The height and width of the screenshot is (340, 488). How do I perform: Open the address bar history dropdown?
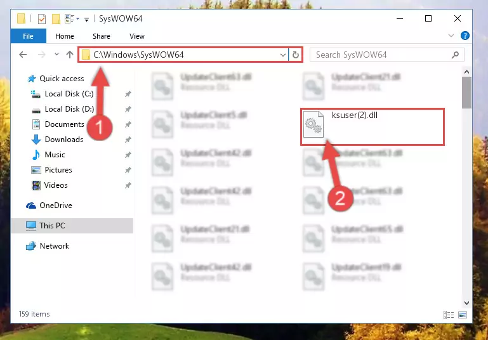tap(283, 55)
